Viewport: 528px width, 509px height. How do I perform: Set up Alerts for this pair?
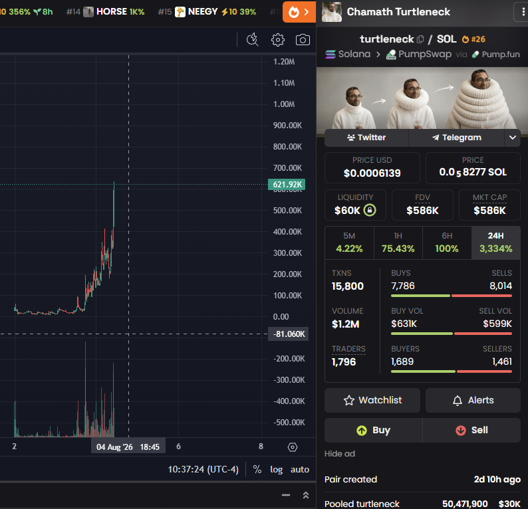pos(473,400)
